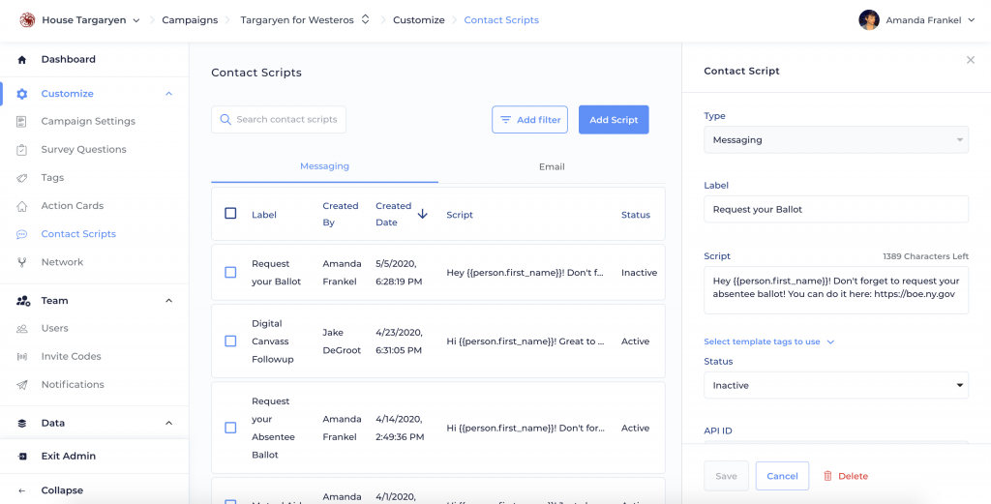The height and width of the screenshot is (504, 991).
Task: Click the search magnifier icon
Action: (x=225, y=119)
